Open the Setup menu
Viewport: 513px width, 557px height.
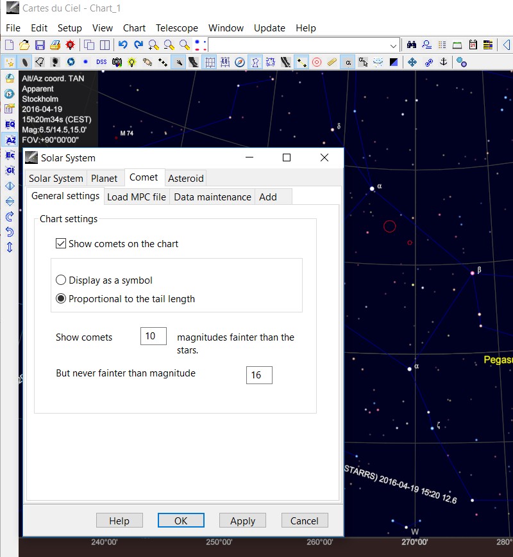[70, 28]
